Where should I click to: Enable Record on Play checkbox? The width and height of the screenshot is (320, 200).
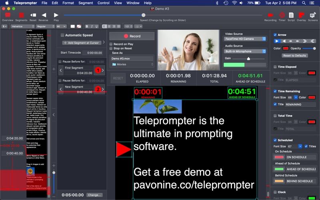point(111,44)
